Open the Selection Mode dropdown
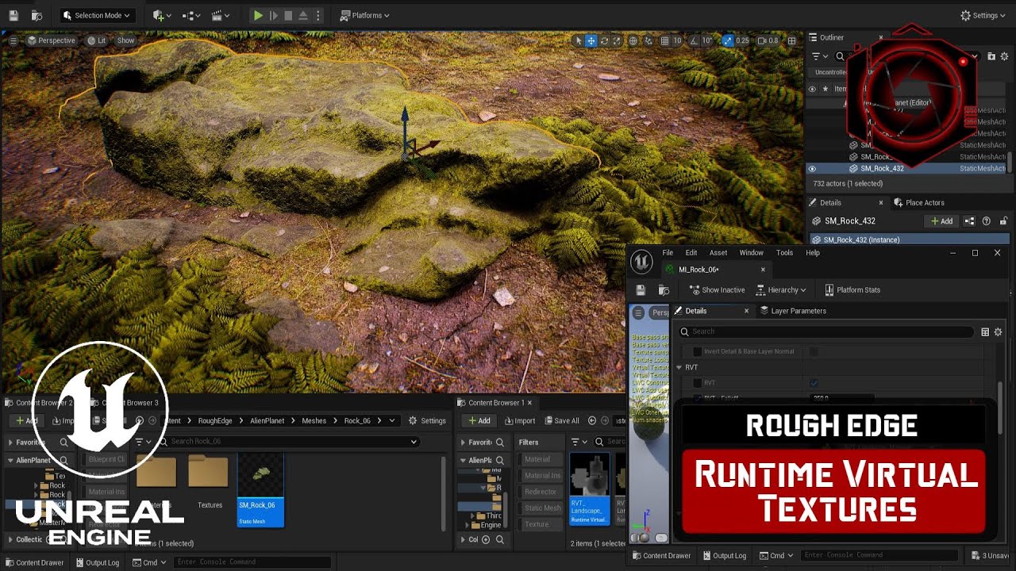1016x571 pixels. tap(97, 15)
